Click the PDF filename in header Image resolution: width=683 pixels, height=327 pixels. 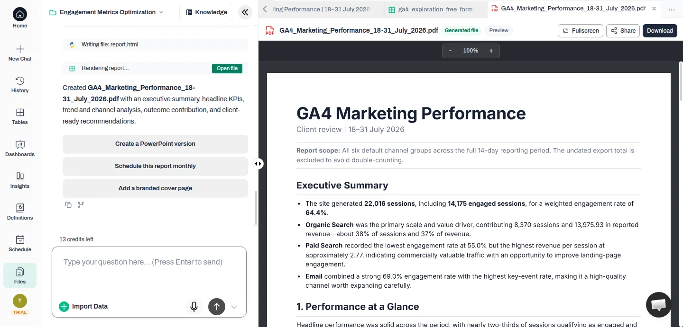(359, 31)
